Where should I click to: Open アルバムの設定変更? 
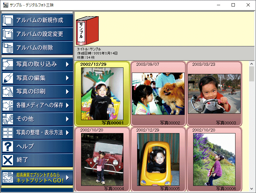(x=37, y=34)
